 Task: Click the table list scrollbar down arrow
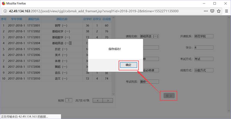tap(113, 94)
